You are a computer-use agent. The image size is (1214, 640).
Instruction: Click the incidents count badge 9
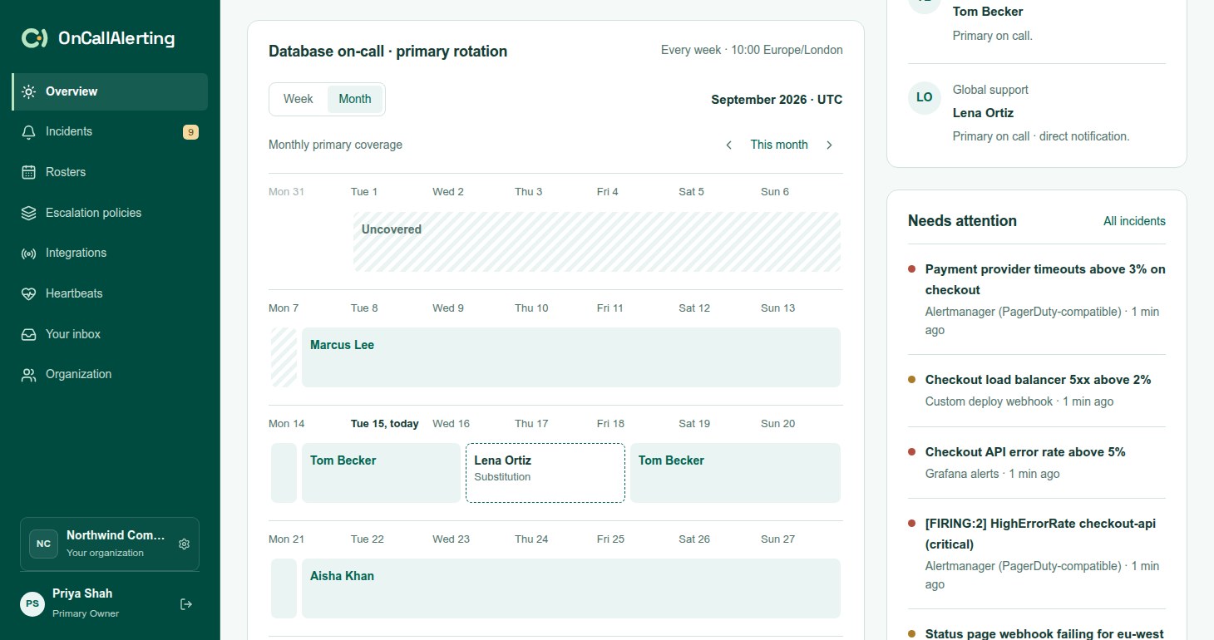(x=190, y=132)
